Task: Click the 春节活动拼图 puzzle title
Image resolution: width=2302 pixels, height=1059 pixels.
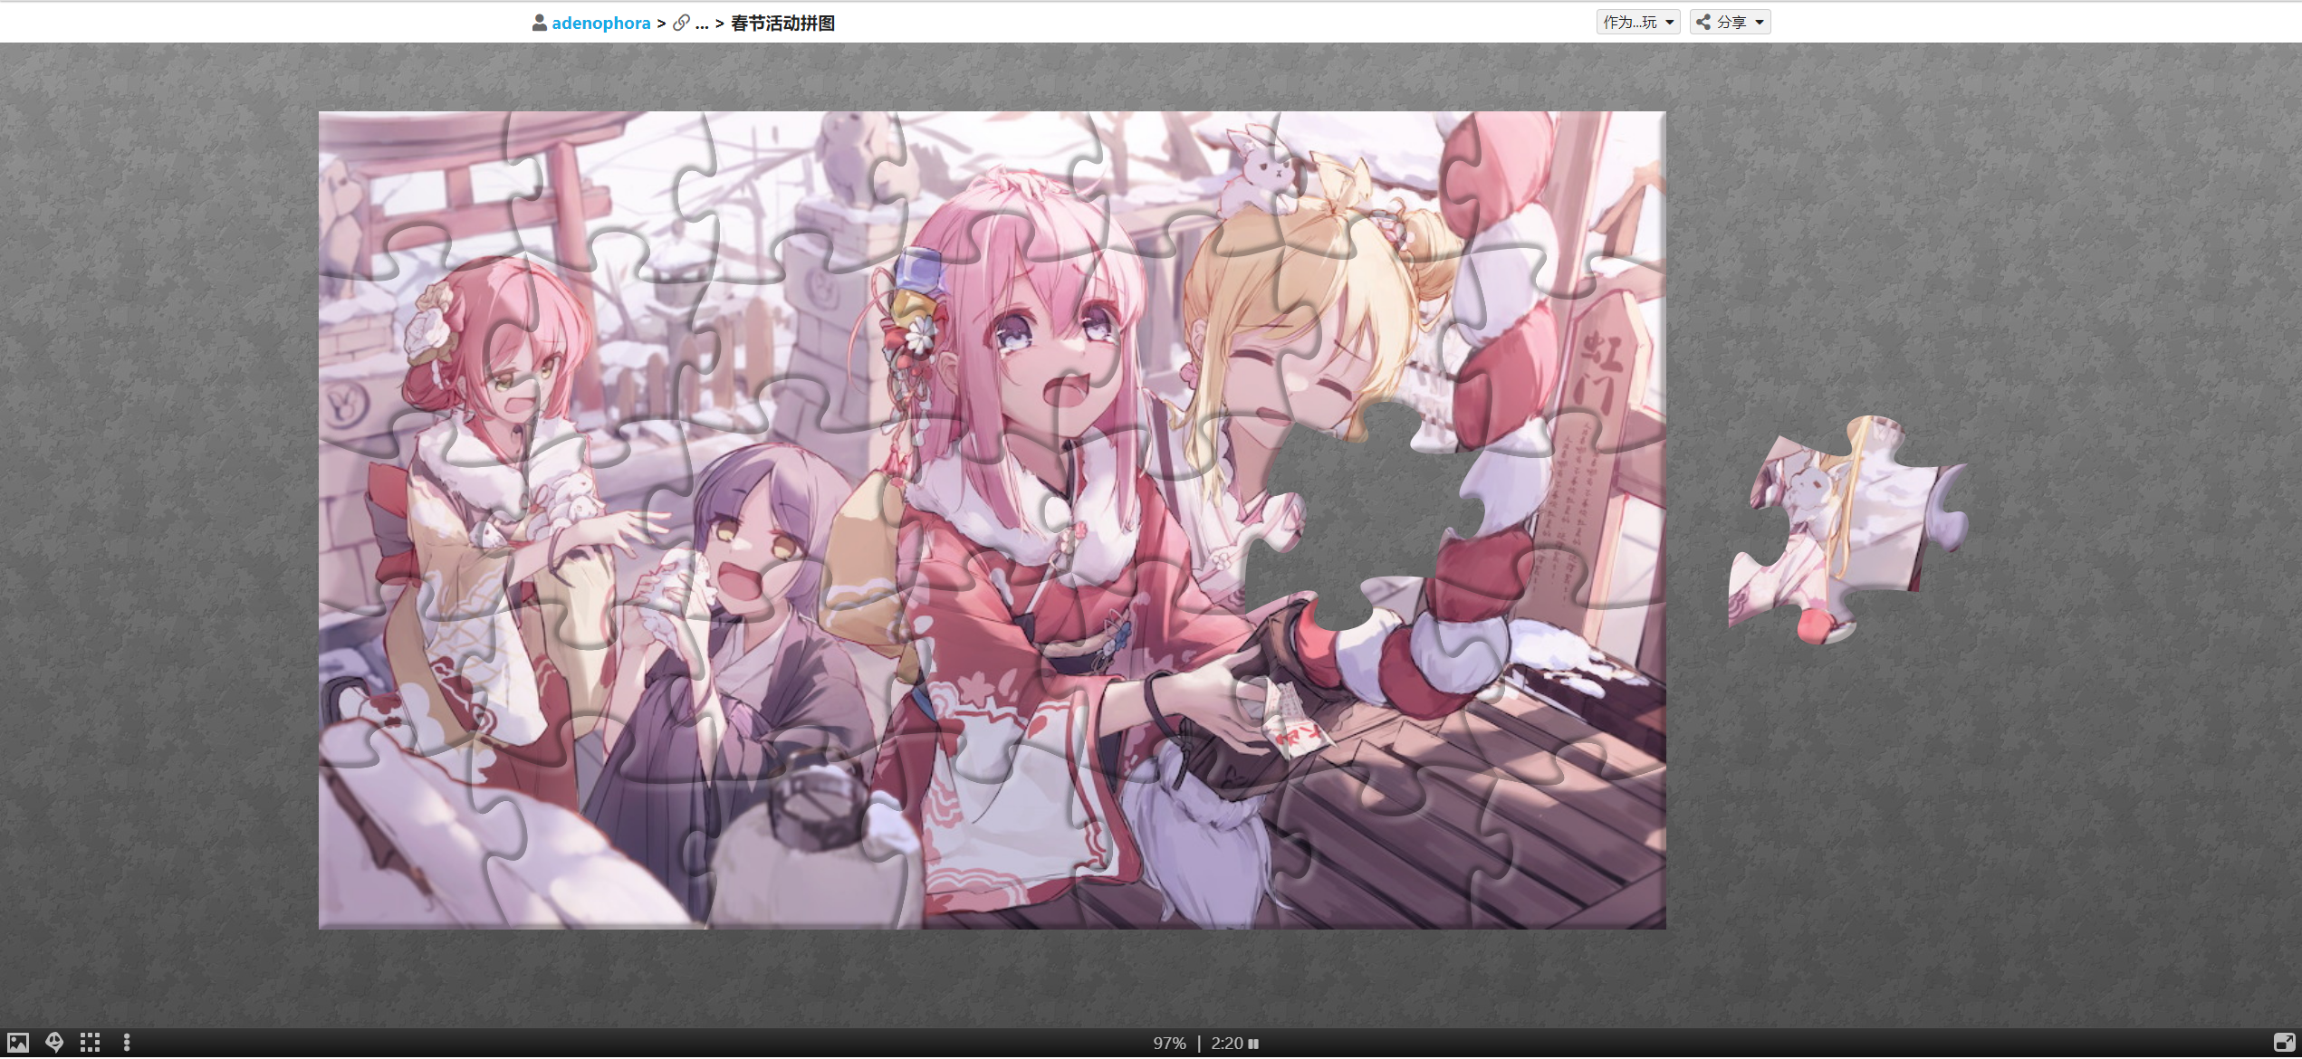Action: 782,23
